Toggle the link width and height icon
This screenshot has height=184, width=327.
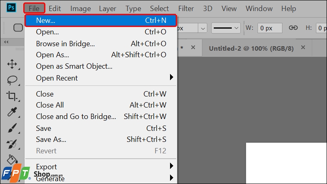pyautogui.click(x=293, y=28)
